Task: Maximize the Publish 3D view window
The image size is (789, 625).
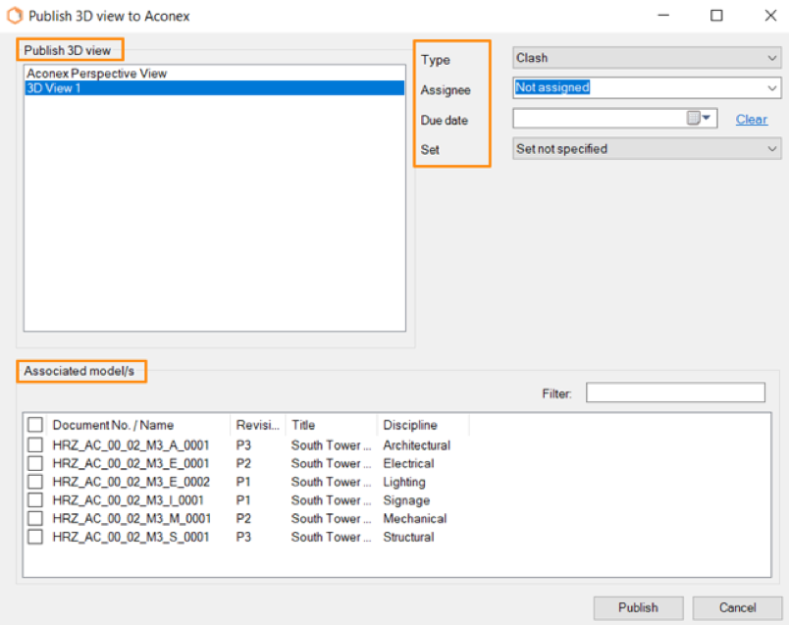Action: coord(716,16)
